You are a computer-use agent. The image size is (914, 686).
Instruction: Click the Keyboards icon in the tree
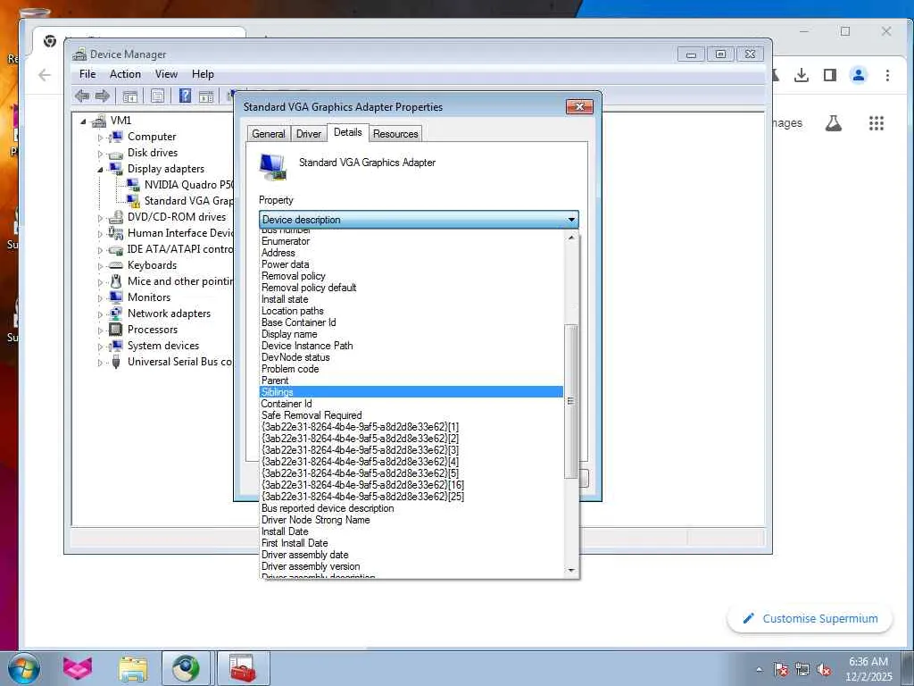click(115, 265)
